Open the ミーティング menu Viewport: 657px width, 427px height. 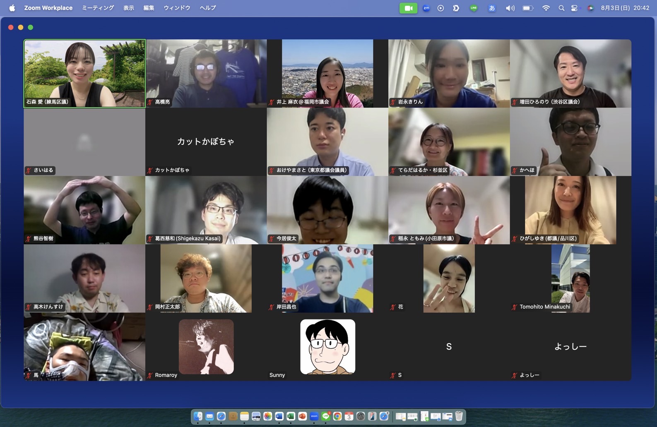click(x=98, y=8)
